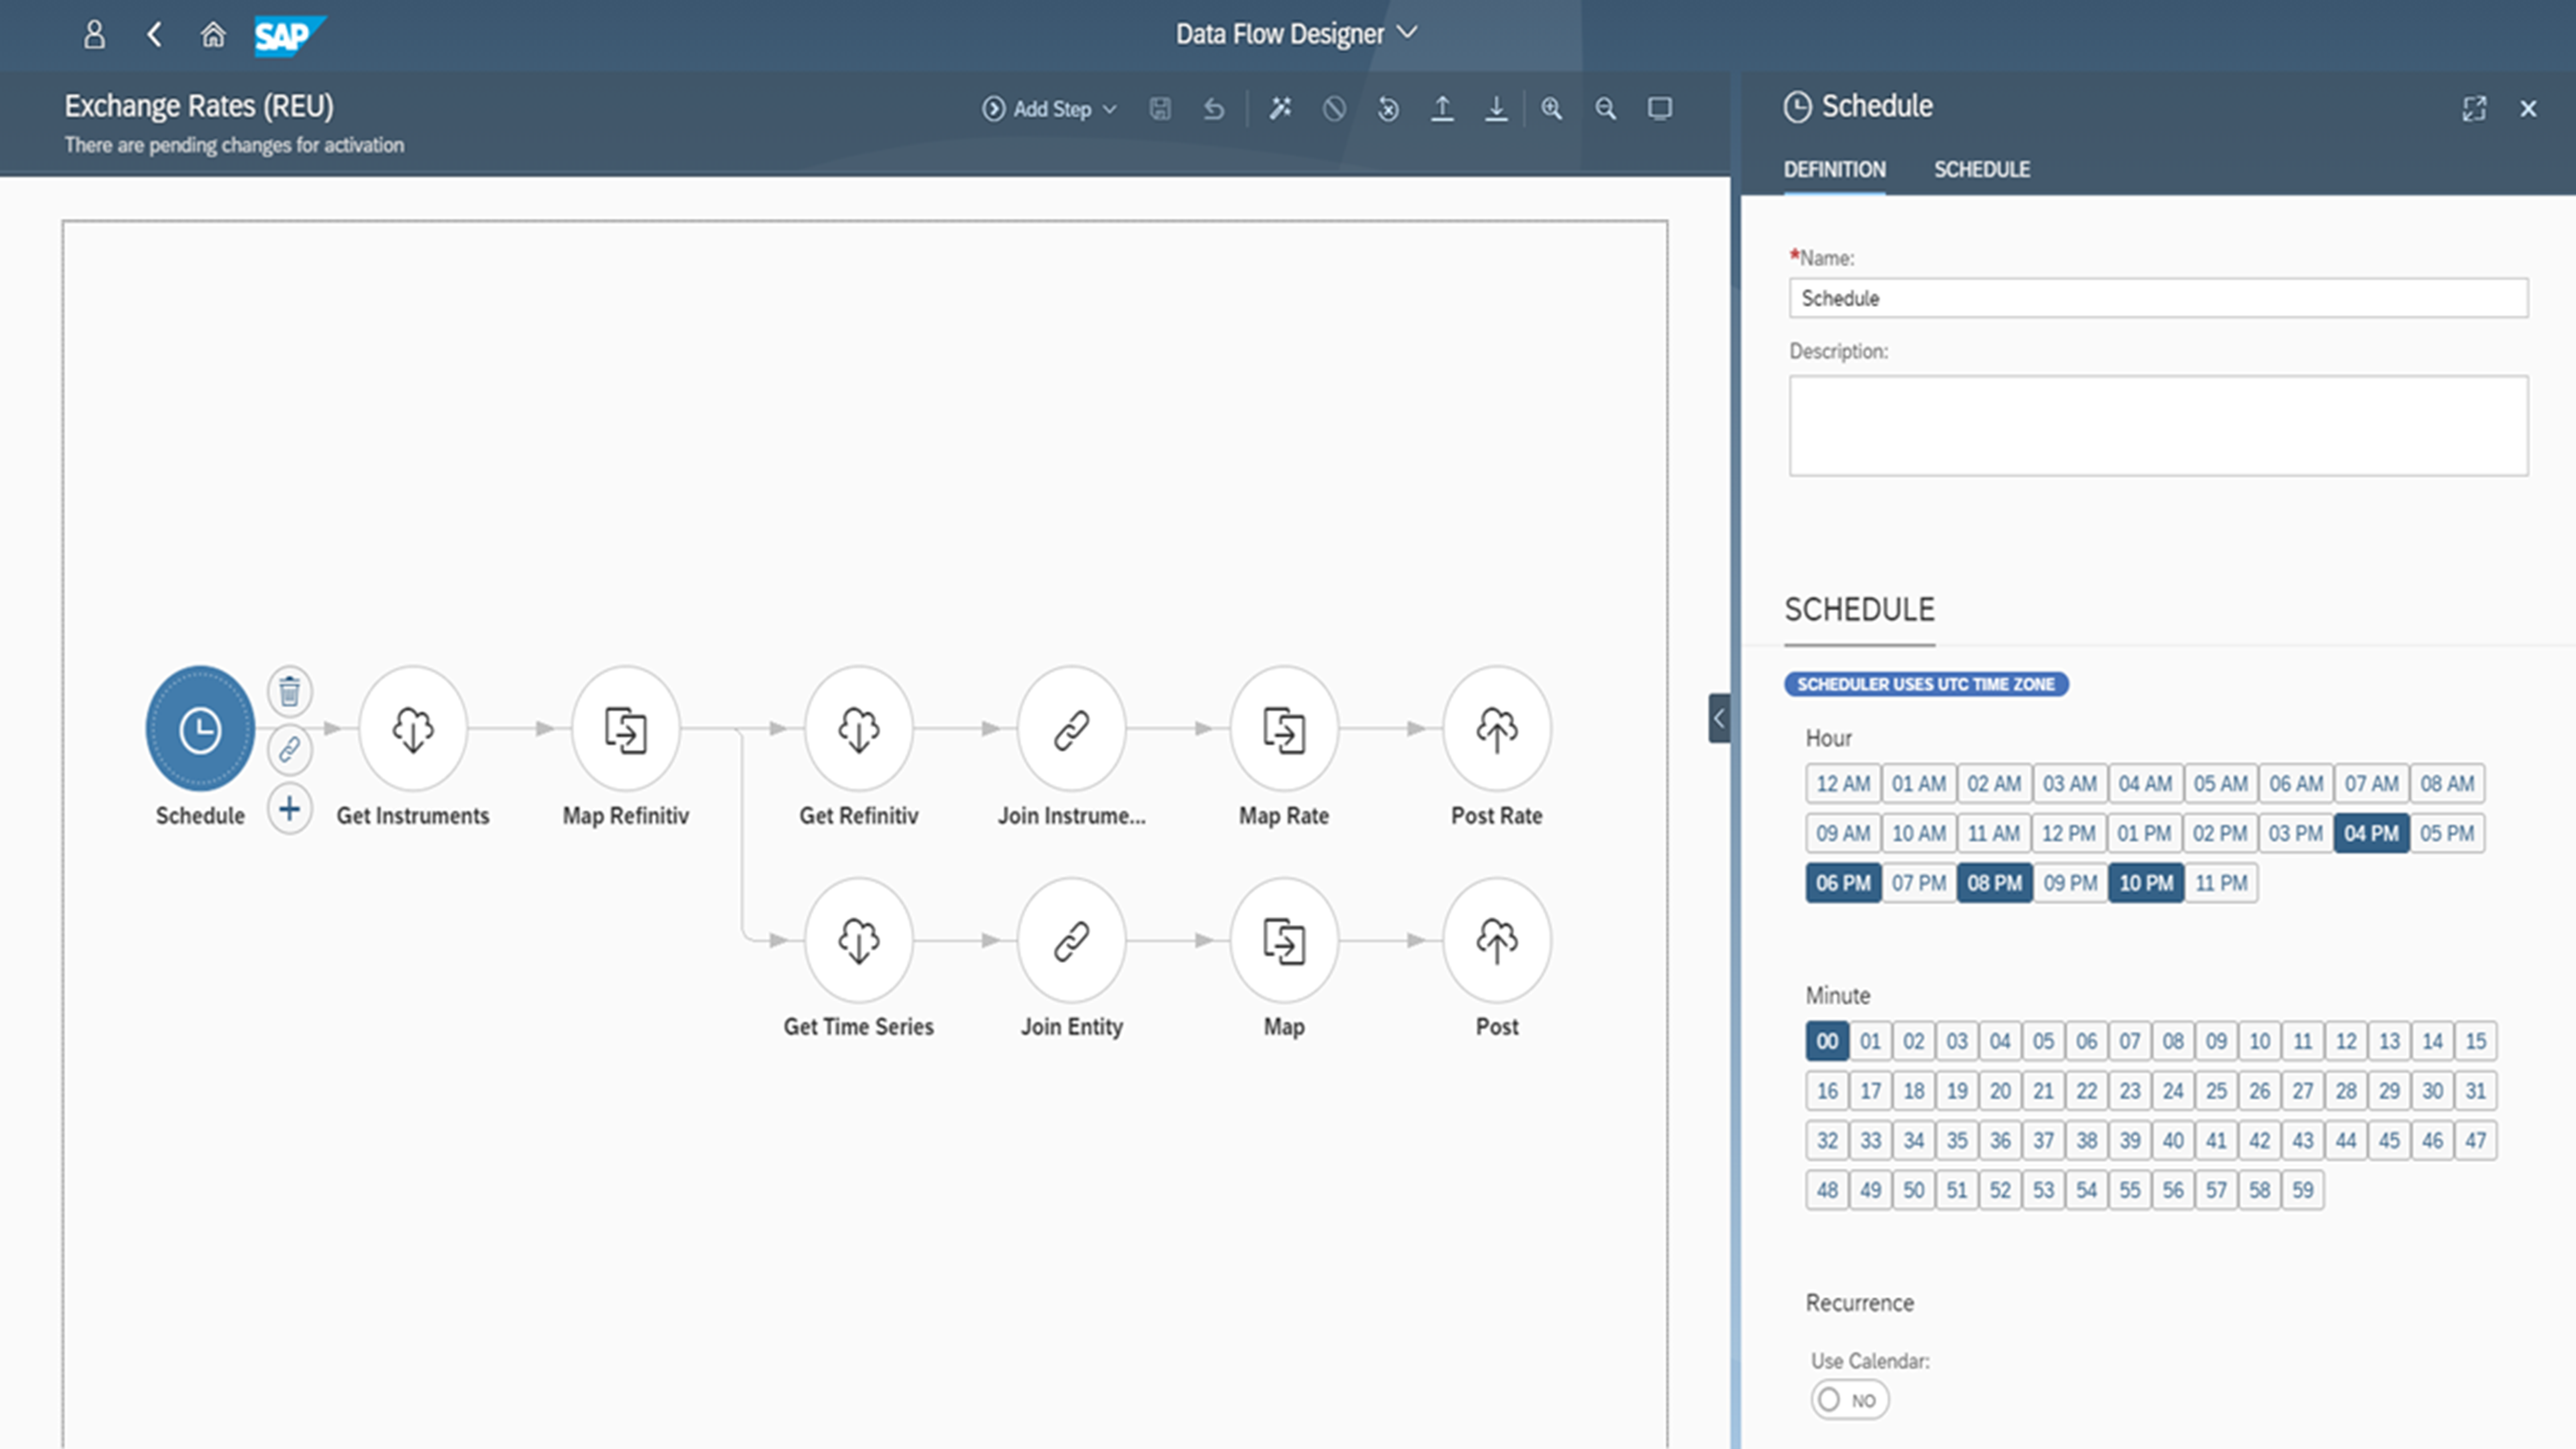Switch to the SCHEDULE tab

pyautogui.click(x=1981, y=170)
